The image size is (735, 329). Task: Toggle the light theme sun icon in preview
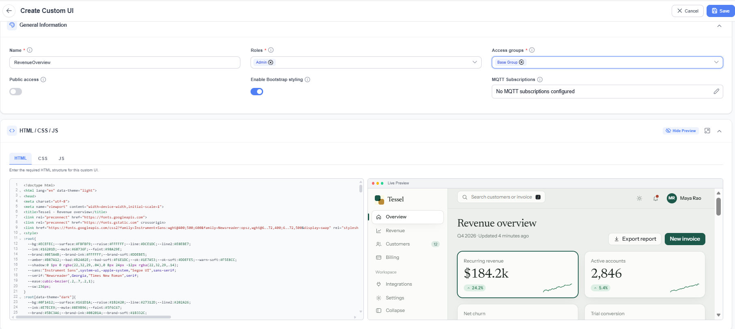click(x=639, y=198)
